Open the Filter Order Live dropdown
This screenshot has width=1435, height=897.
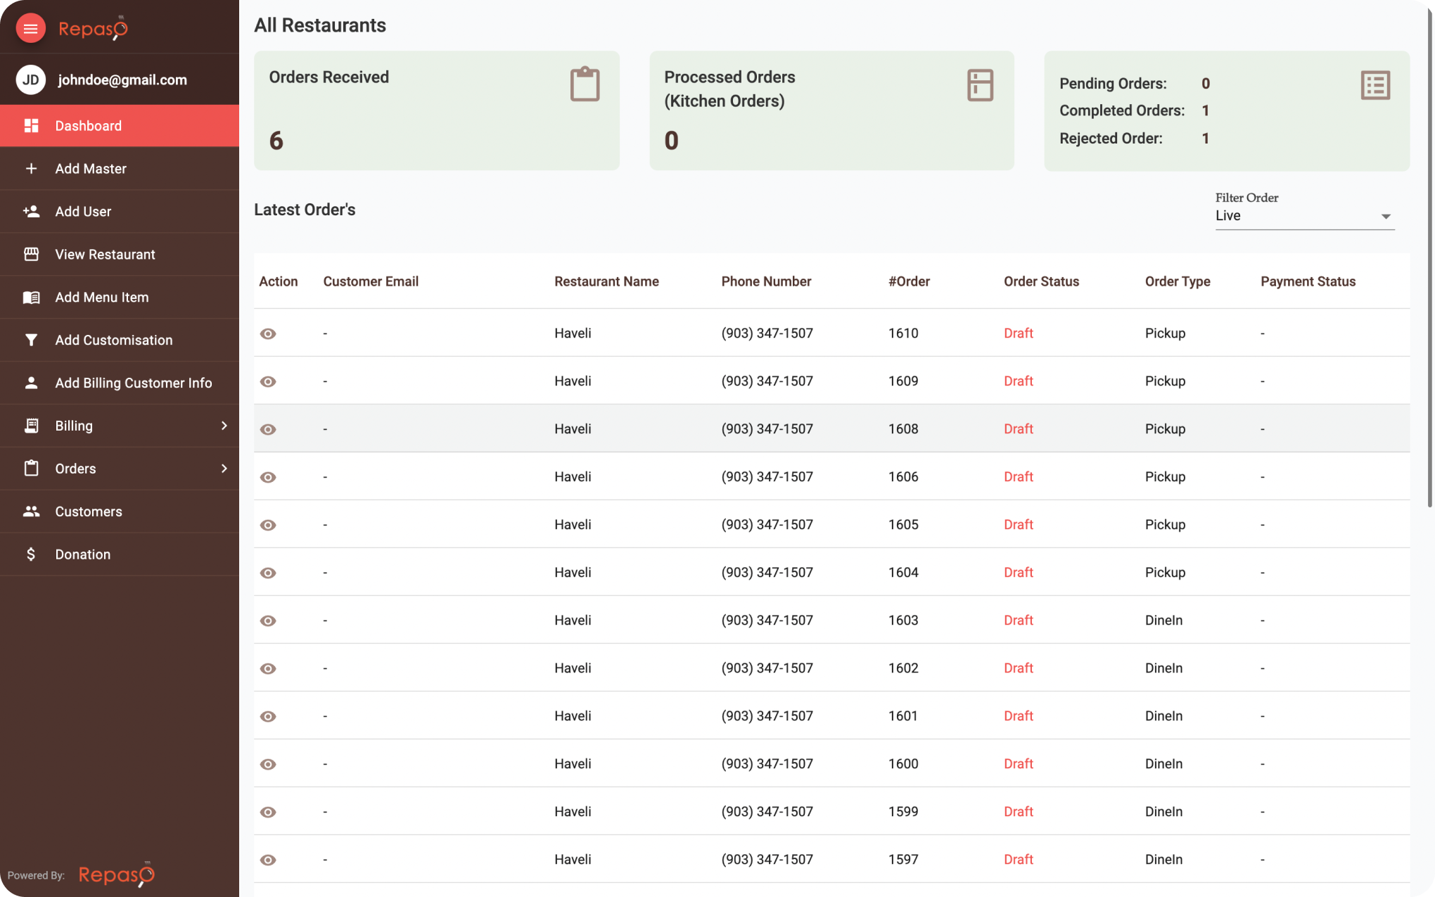click(x=1304, y=216)
